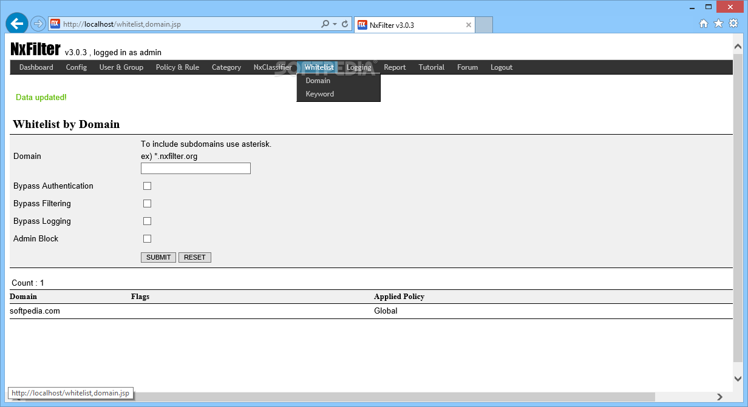Image resolution: width=748 pixels, height=407 pixels.
Task: Click the browser Back arrow button
Action: 16,23
